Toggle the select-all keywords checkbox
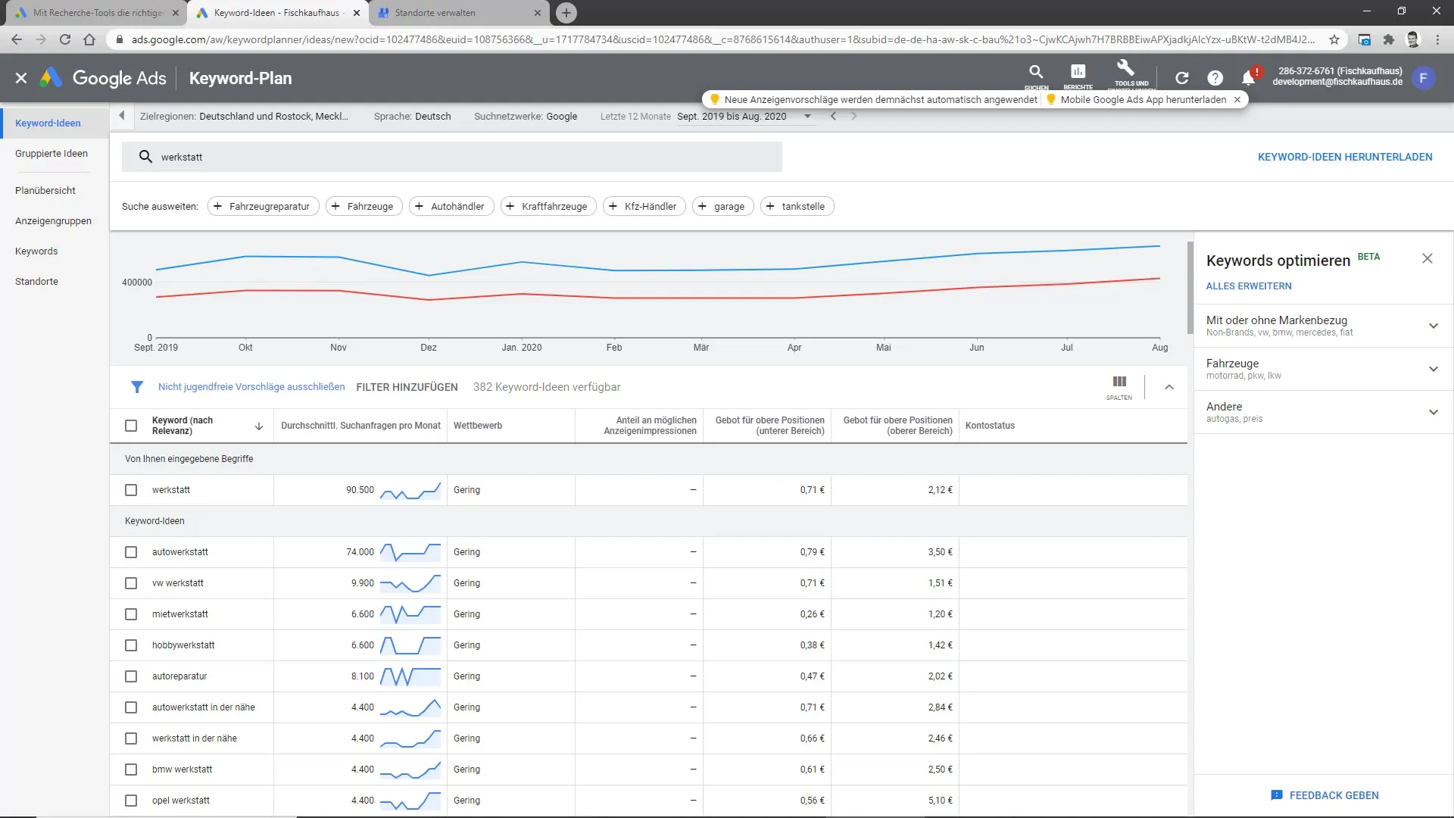The height and width of the screenshot is (818, 1454). 131,426
